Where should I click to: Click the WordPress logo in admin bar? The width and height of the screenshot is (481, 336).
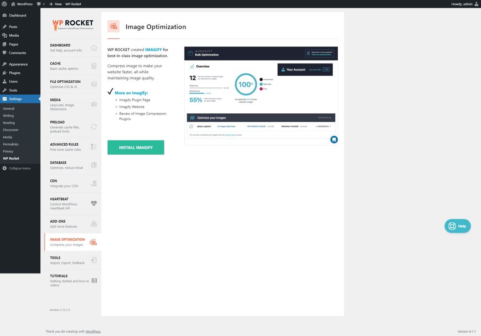(4, 4)
